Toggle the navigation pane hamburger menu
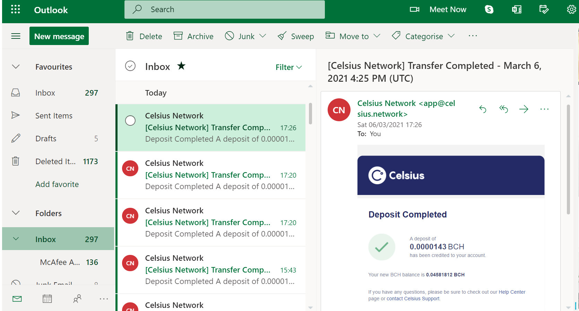579x311 pixels. [x=16, y=36]
